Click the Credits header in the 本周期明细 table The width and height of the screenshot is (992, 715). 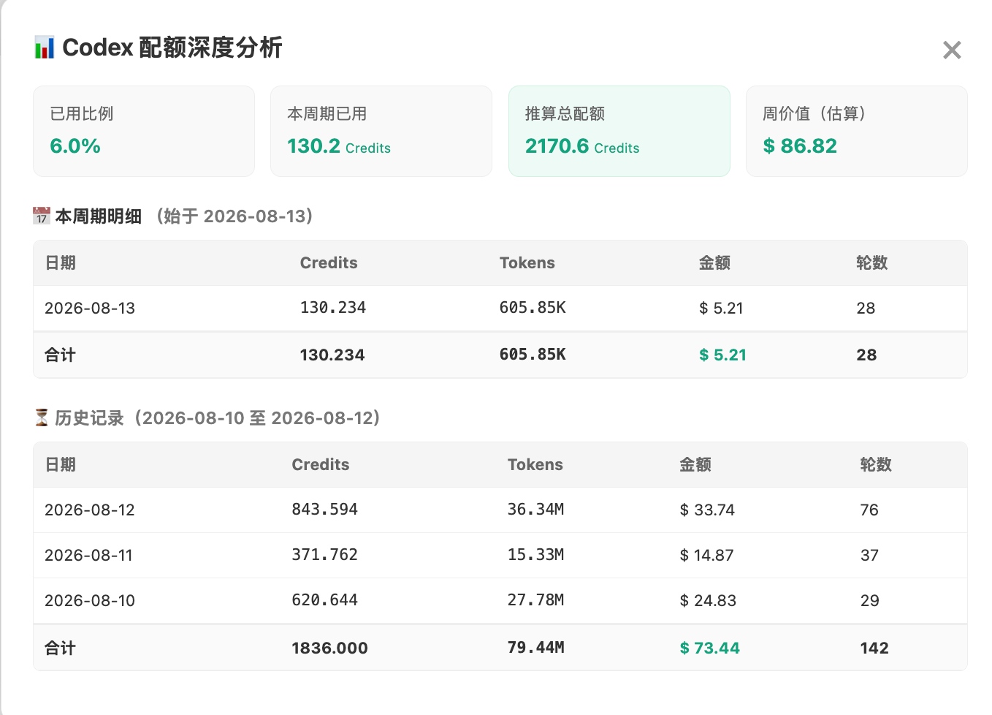click(x=329, y=263)
